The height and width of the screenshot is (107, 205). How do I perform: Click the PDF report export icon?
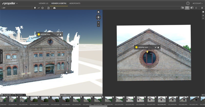click(48, 8)
